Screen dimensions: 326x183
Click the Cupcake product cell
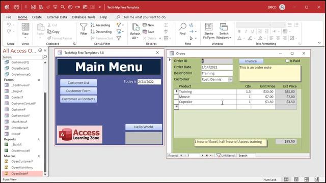[207, 102]
